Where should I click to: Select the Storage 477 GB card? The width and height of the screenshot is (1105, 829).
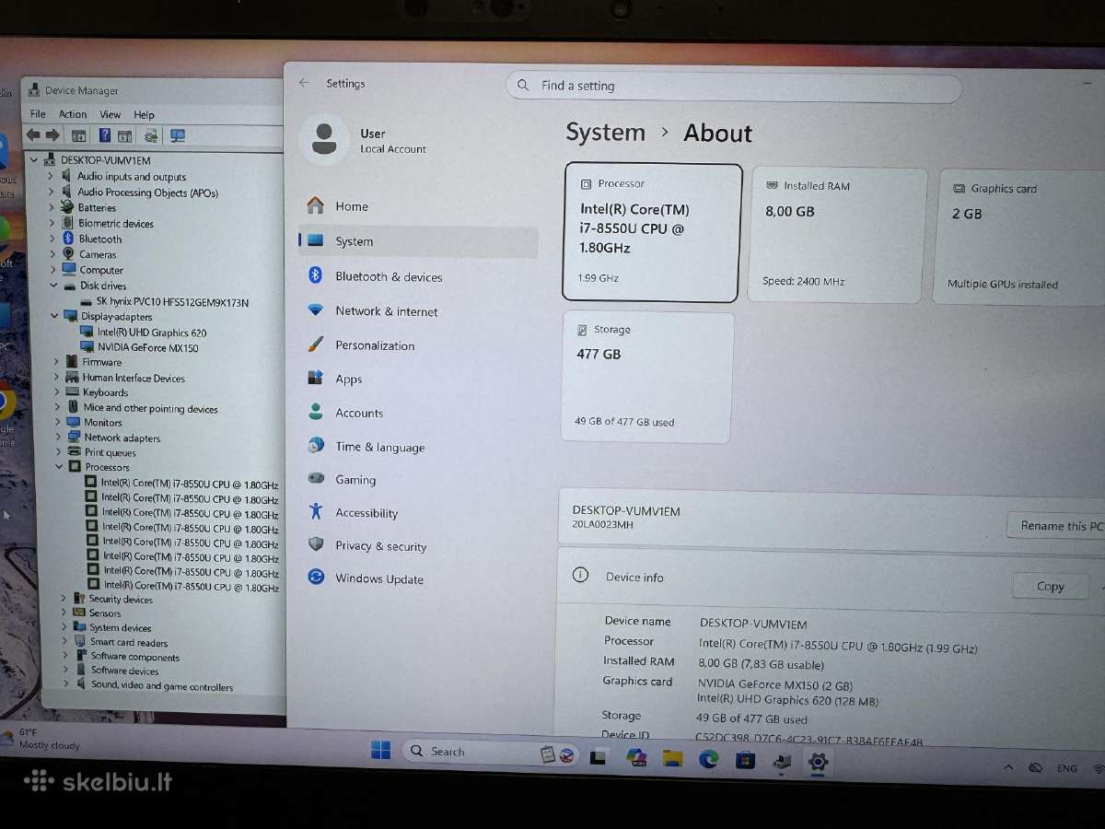647,377
